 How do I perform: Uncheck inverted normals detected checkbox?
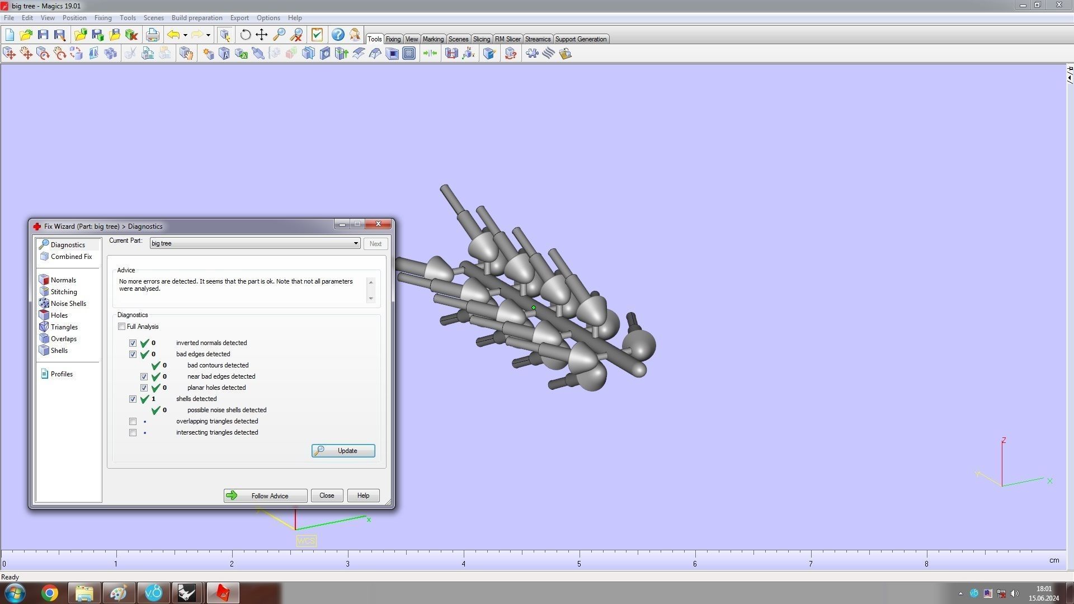click(x=133, y=343)
